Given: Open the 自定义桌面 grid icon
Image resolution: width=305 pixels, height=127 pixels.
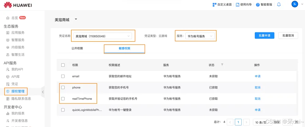Looking at the screenshot, I should coord(215,5).
